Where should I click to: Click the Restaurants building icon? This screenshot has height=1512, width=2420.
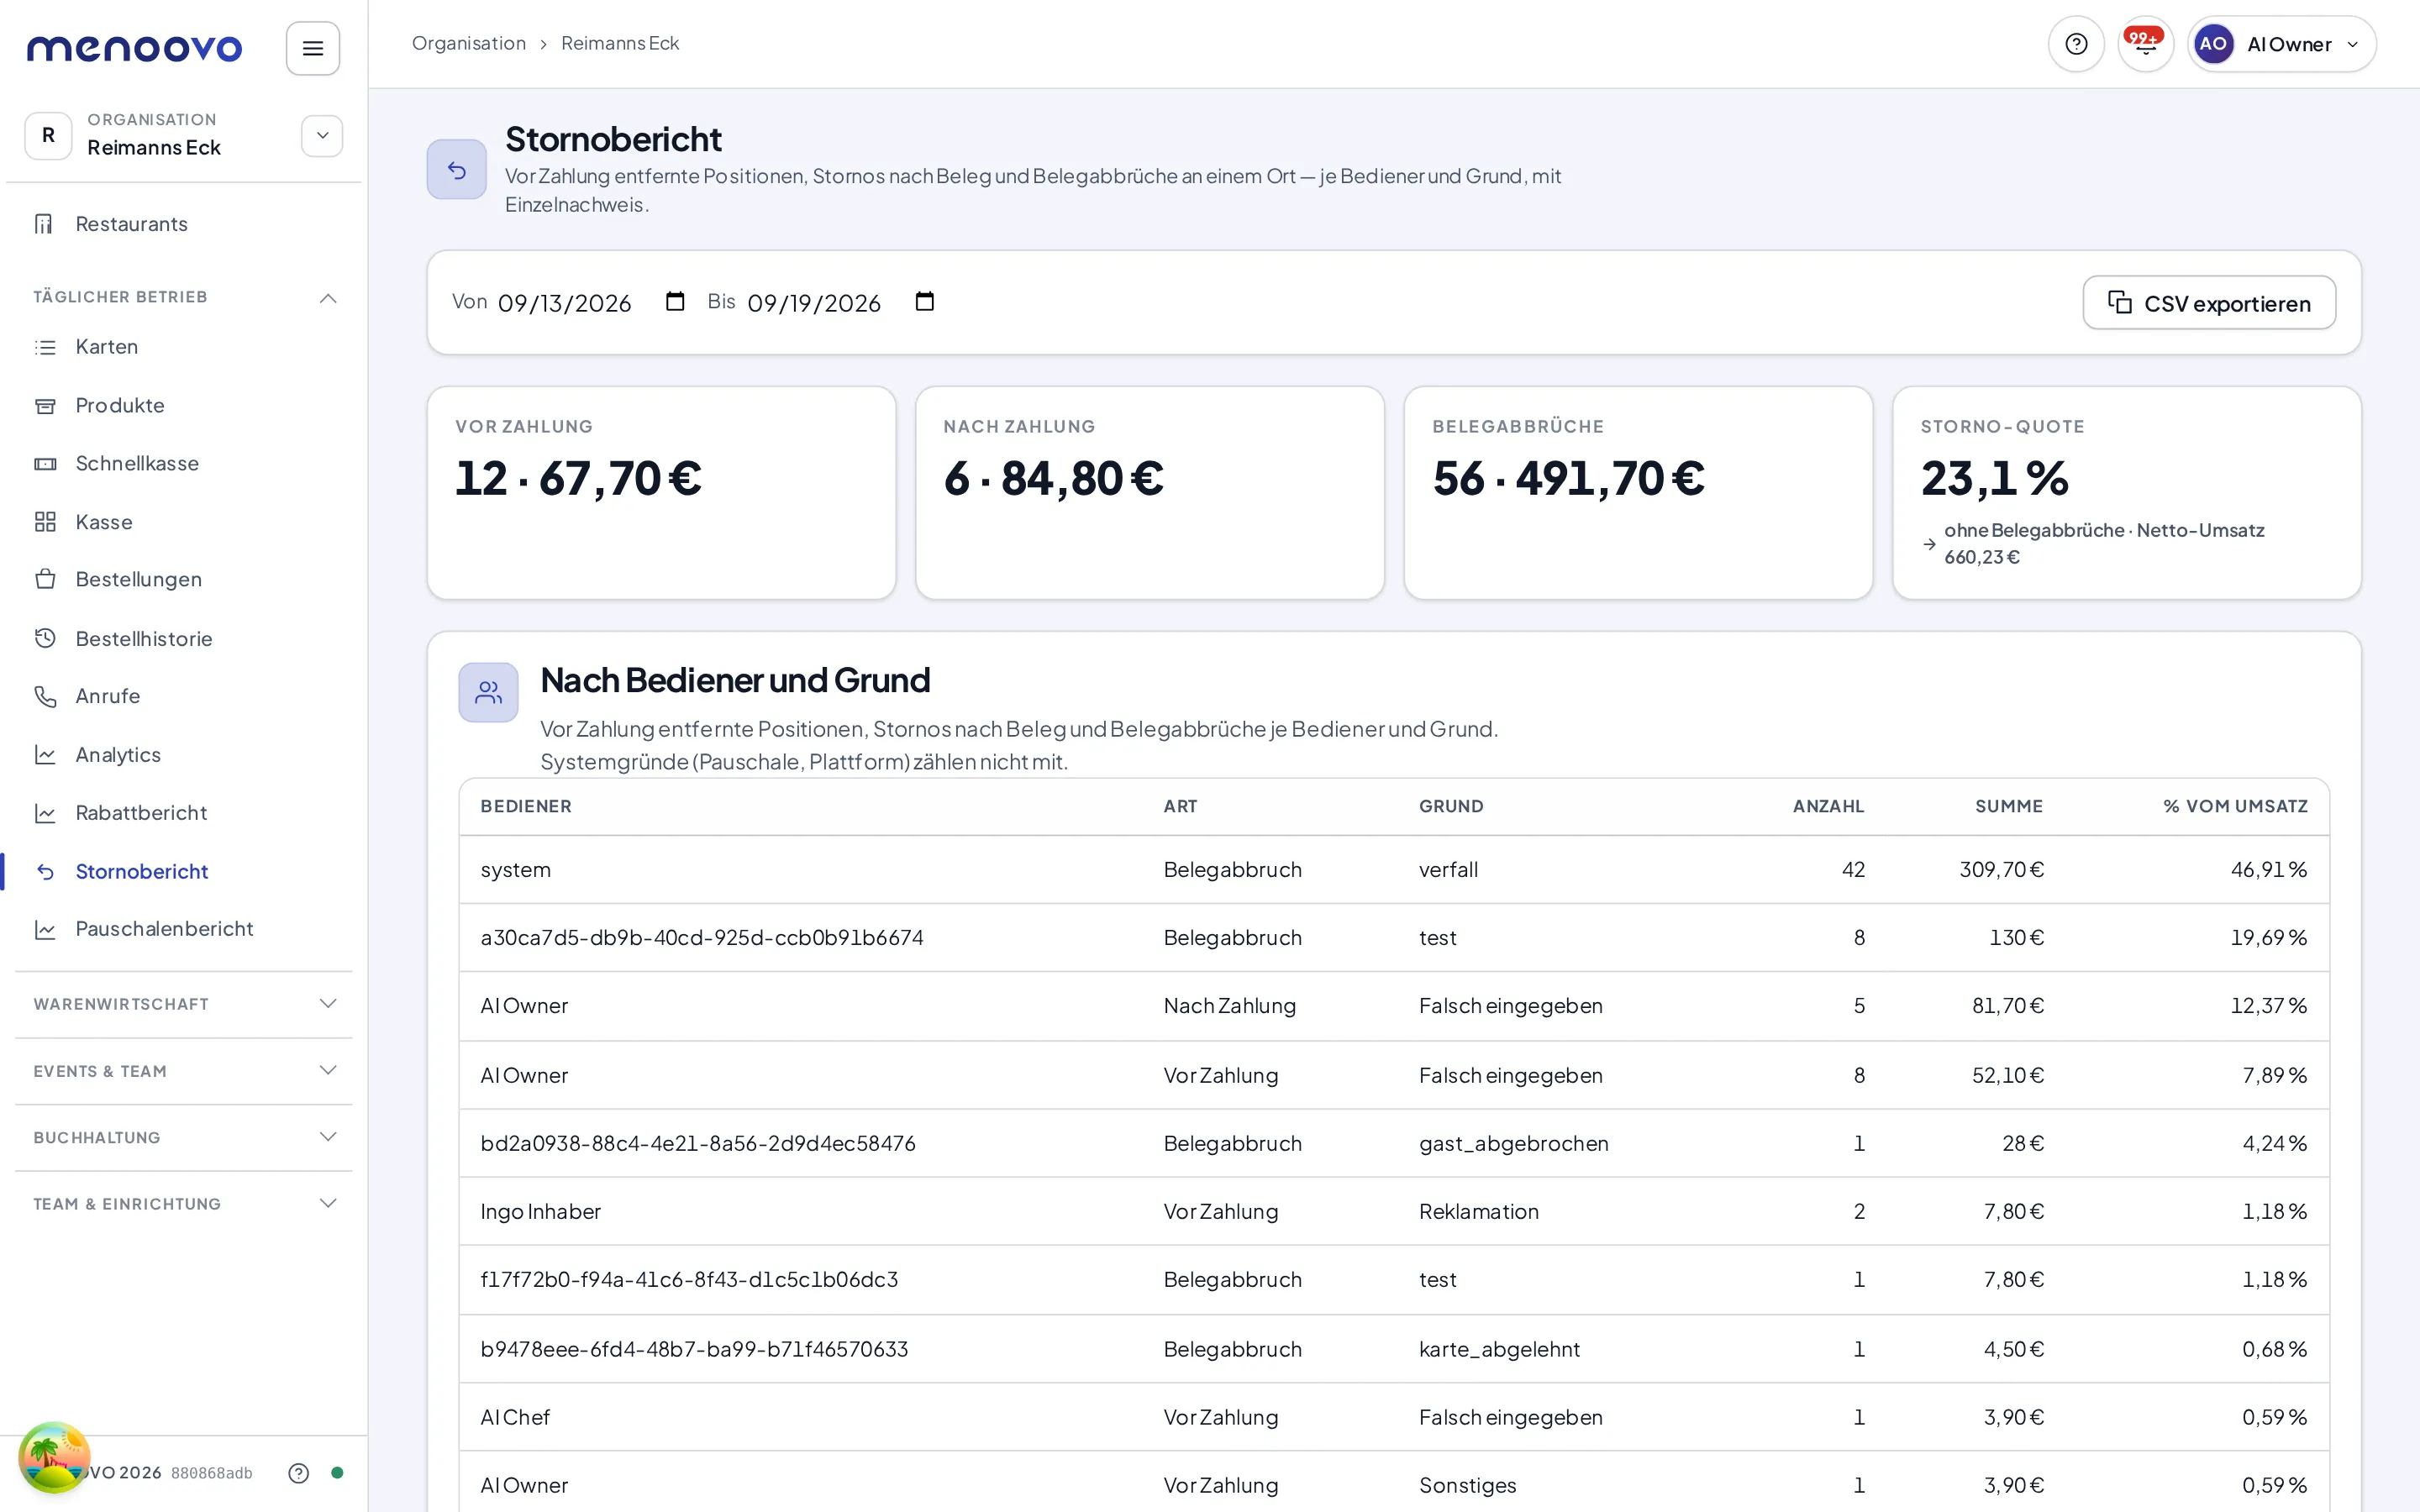coord(44,224)
